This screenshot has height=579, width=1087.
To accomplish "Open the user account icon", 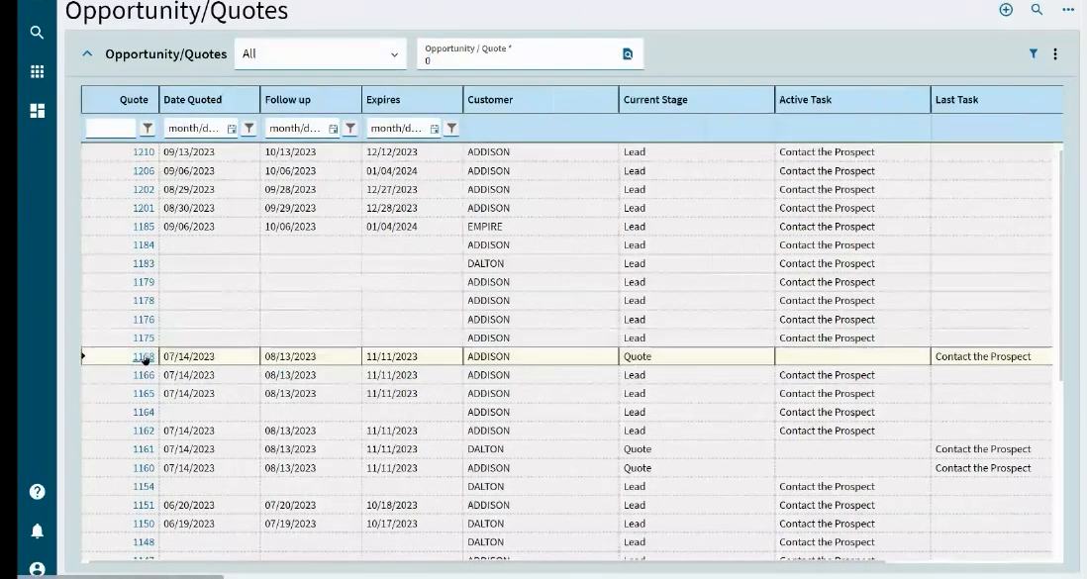I will 37,569.
